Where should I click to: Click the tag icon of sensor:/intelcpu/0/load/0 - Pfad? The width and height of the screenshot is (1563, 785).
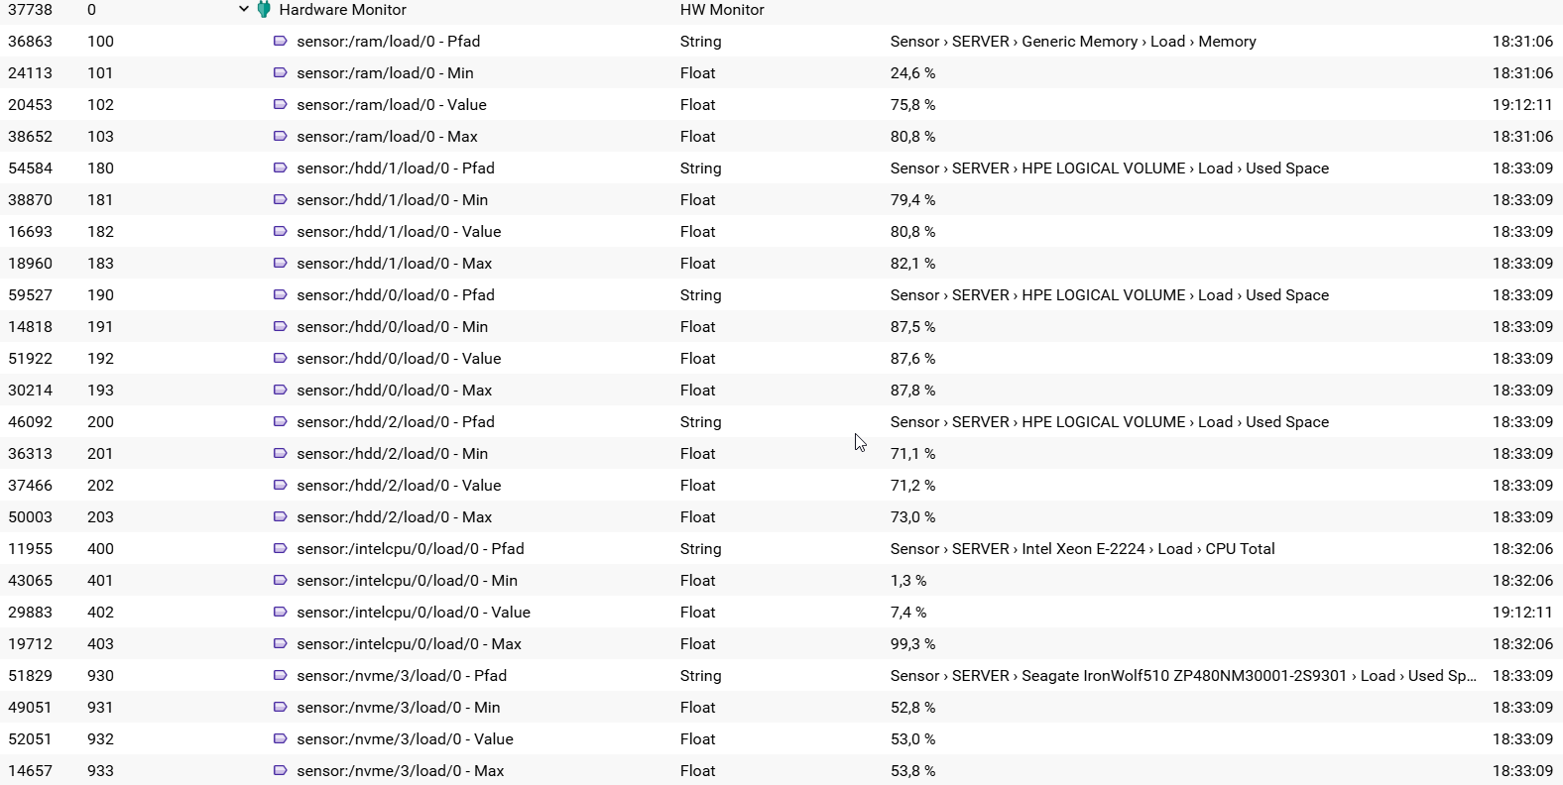click(281, 549)
